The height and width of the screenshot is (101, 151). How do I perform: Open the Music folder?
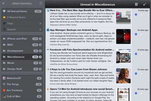pos(22,63)
